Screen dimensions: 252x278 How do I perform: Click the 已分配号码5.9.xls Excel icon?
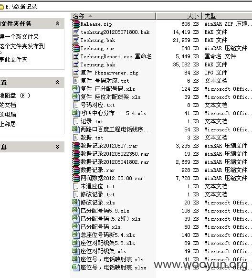pyautogui.click(x=76, y=211)
